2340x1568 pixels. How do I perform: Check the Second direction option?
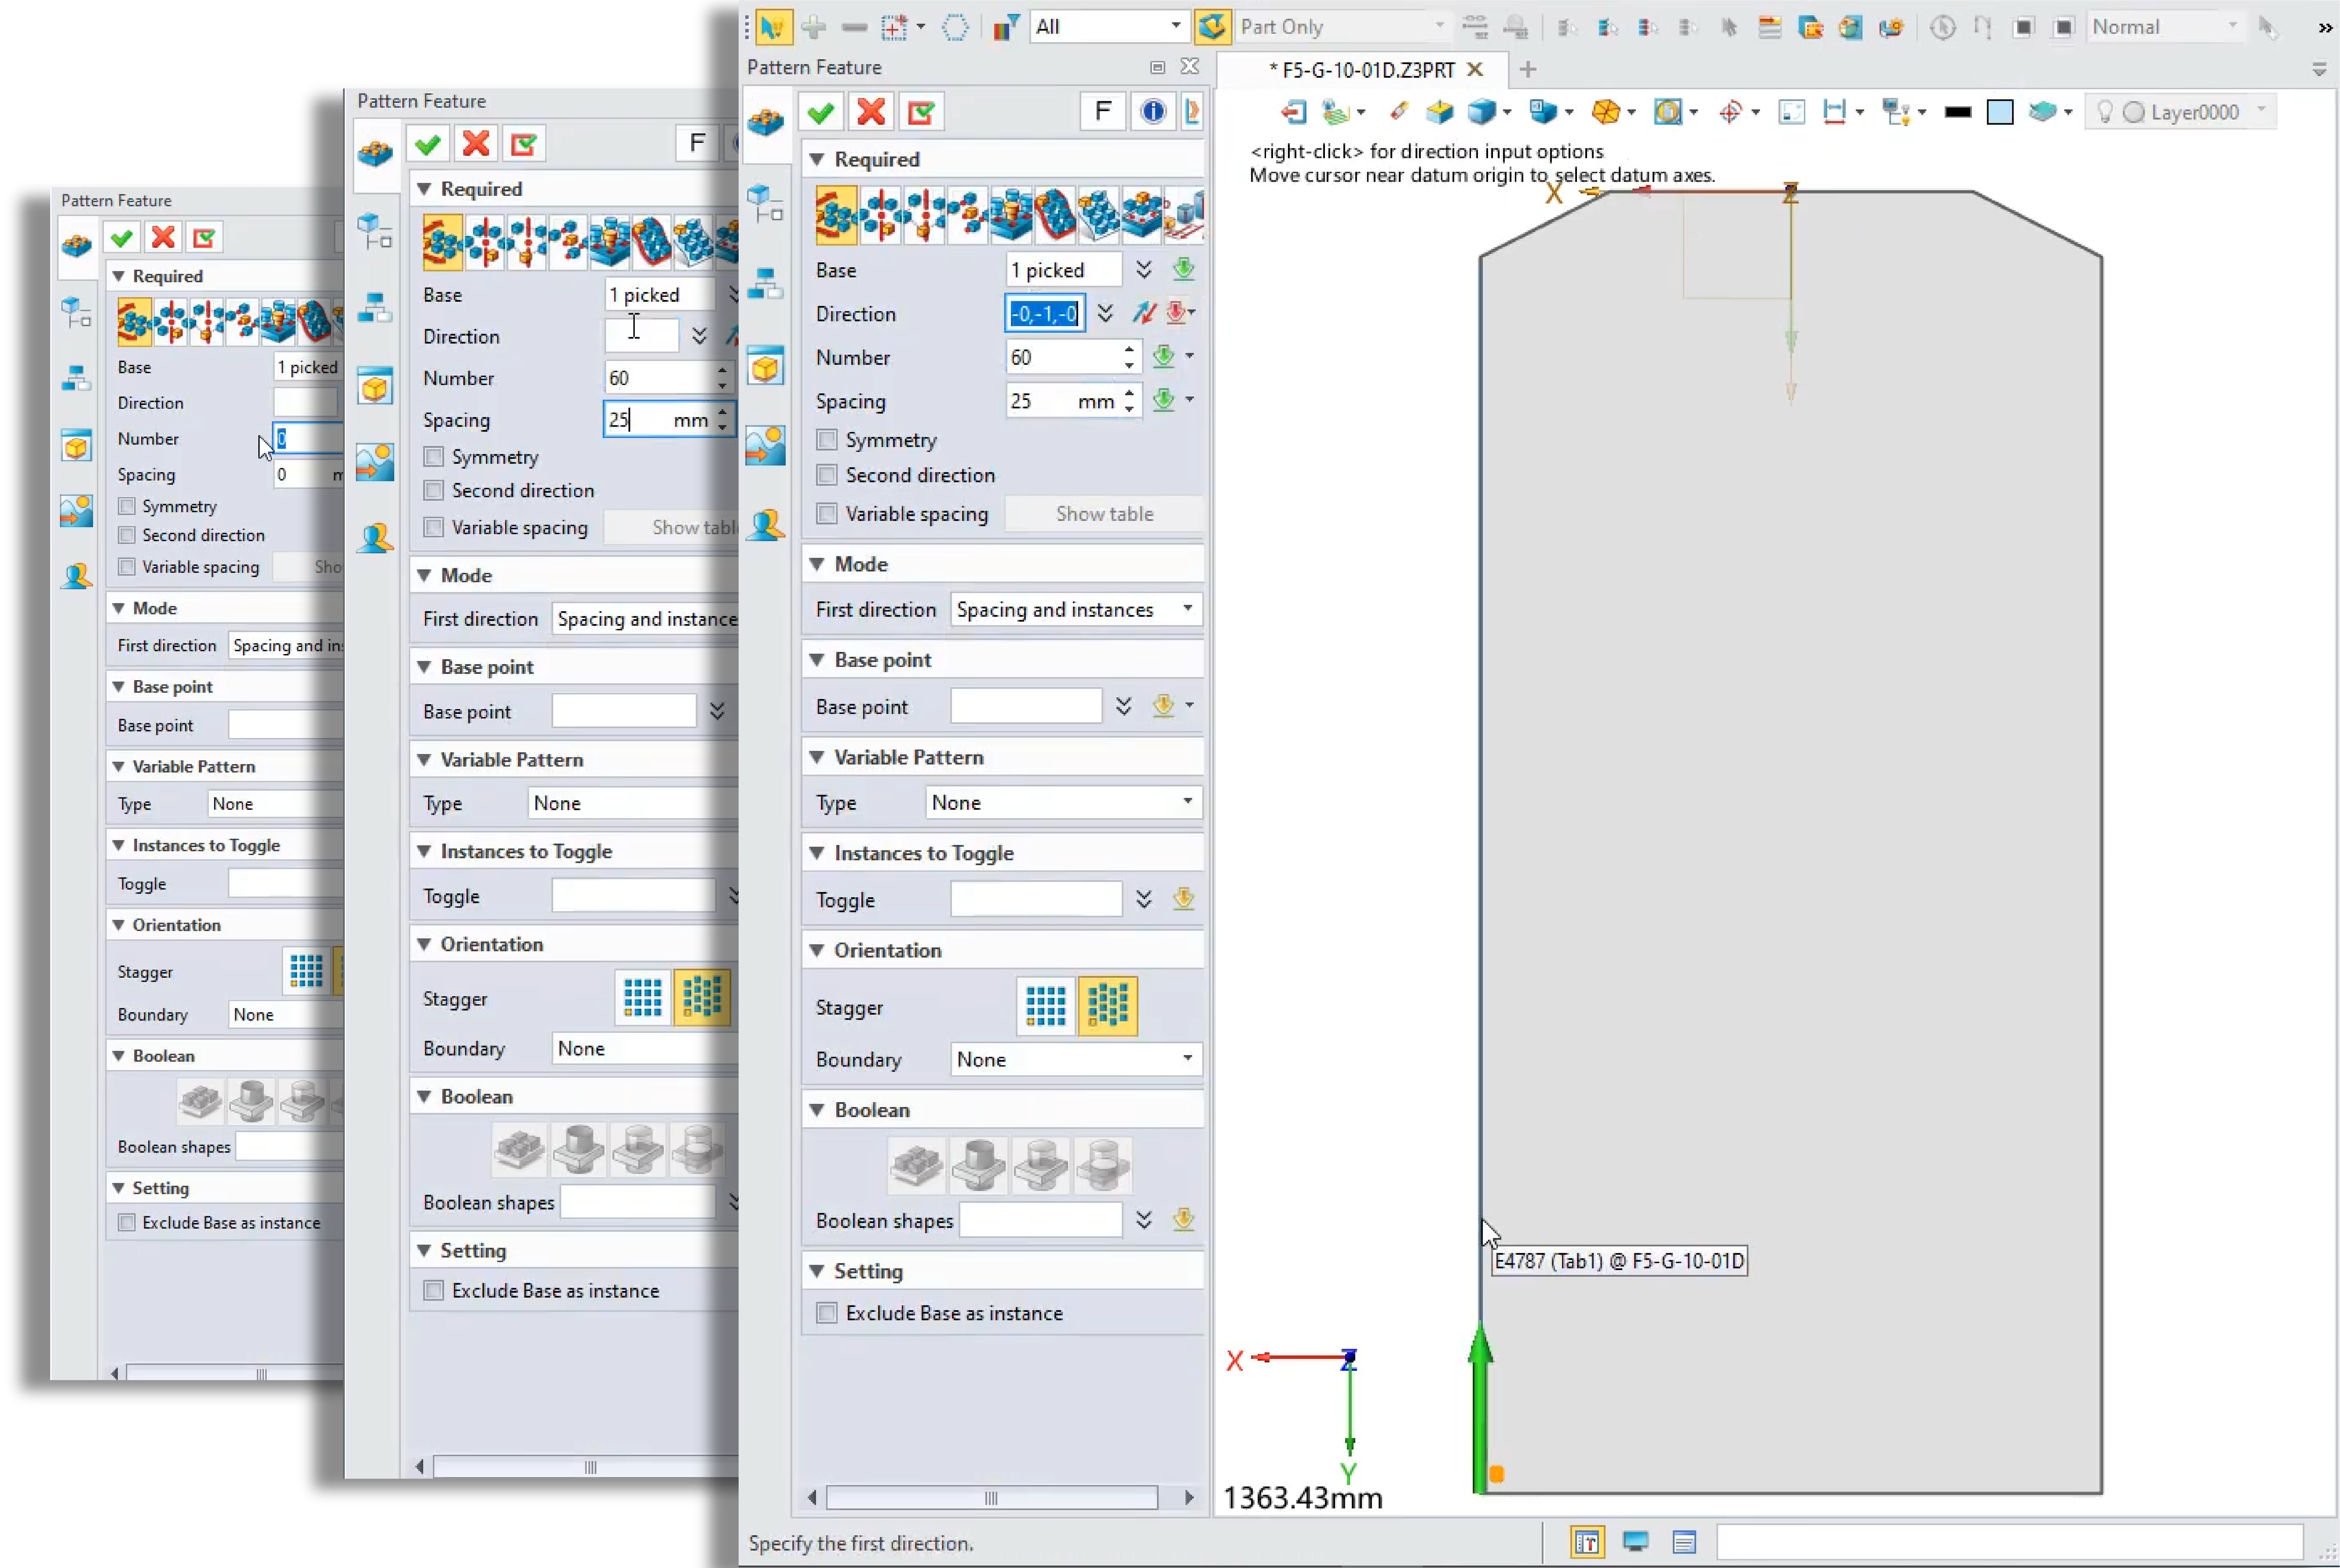pyautogui.click(x=826, y=475)
